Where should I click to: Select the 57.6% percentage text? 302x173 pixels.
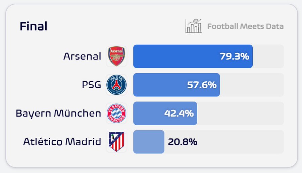(202, 85)
